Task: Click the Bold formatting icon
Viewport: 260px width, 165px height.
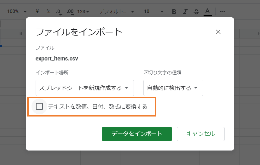Action: click(174, 12)
